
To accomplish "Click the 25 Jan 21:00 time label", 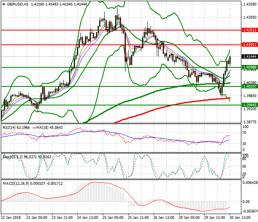I will click(139, 218).
